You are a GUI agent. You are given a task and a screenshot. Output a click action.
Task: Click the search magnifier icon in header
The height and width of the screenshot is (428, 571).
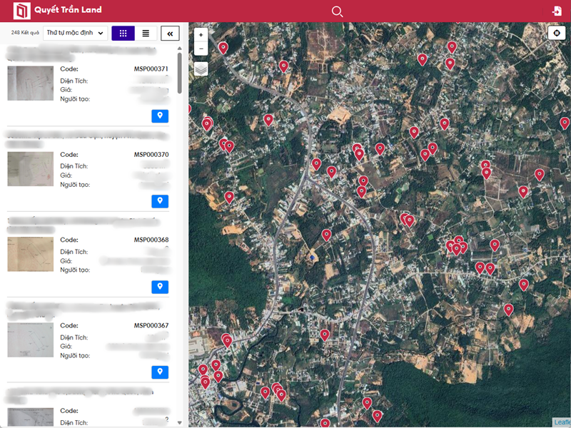[338, 11]
